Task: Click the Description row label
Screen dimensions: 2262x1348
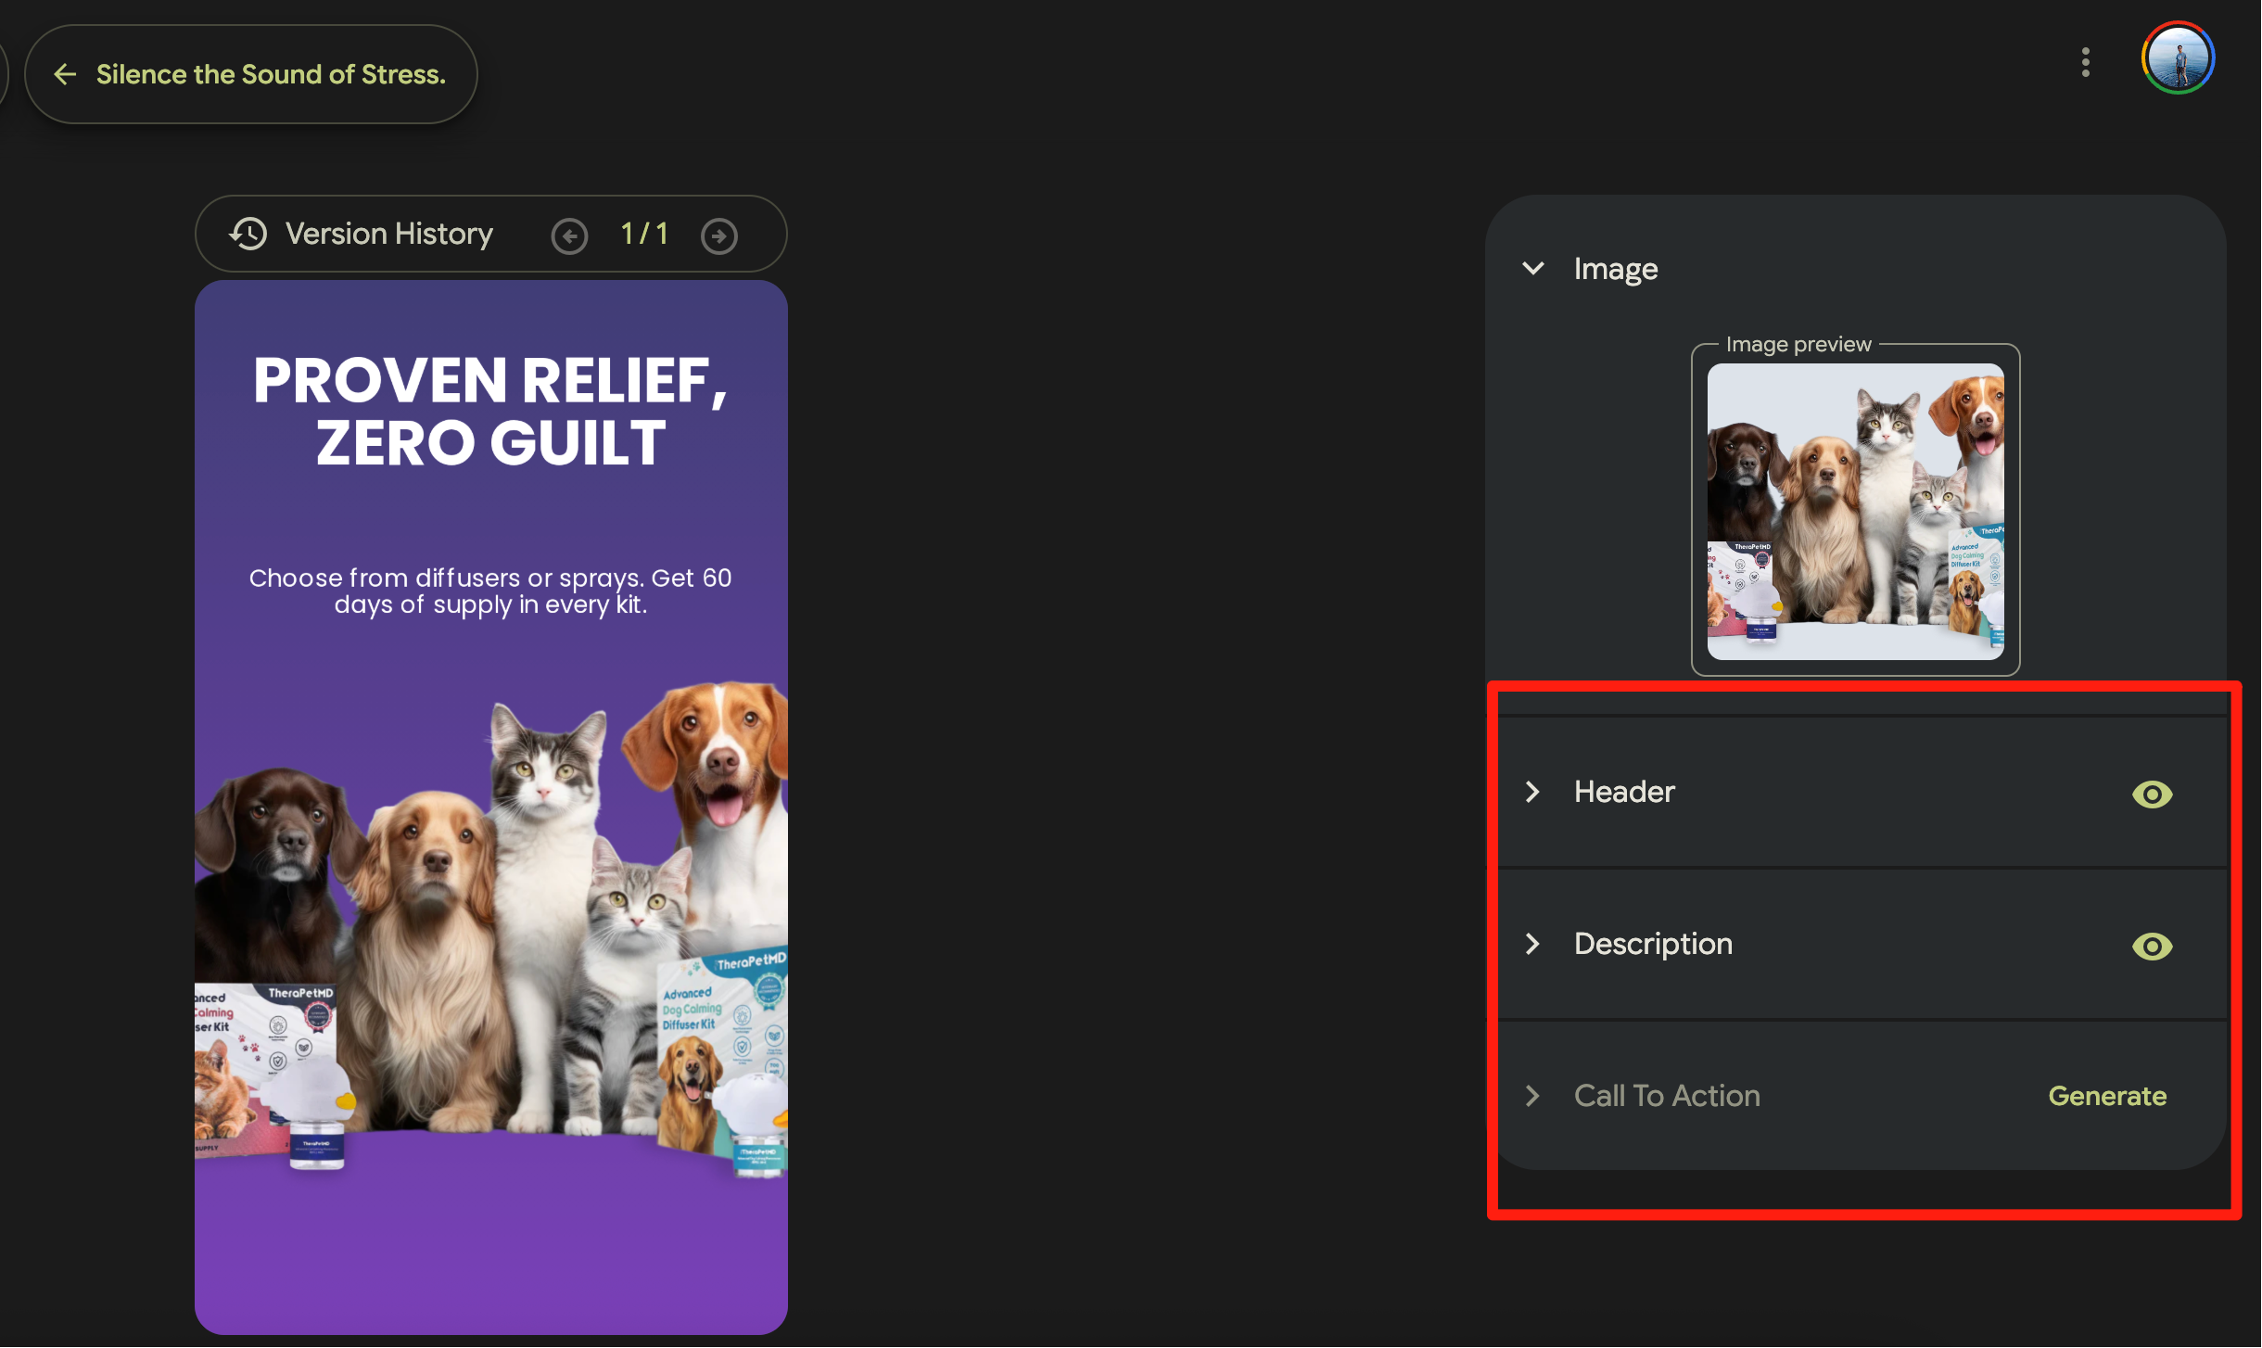Action: coord(1653,944)
